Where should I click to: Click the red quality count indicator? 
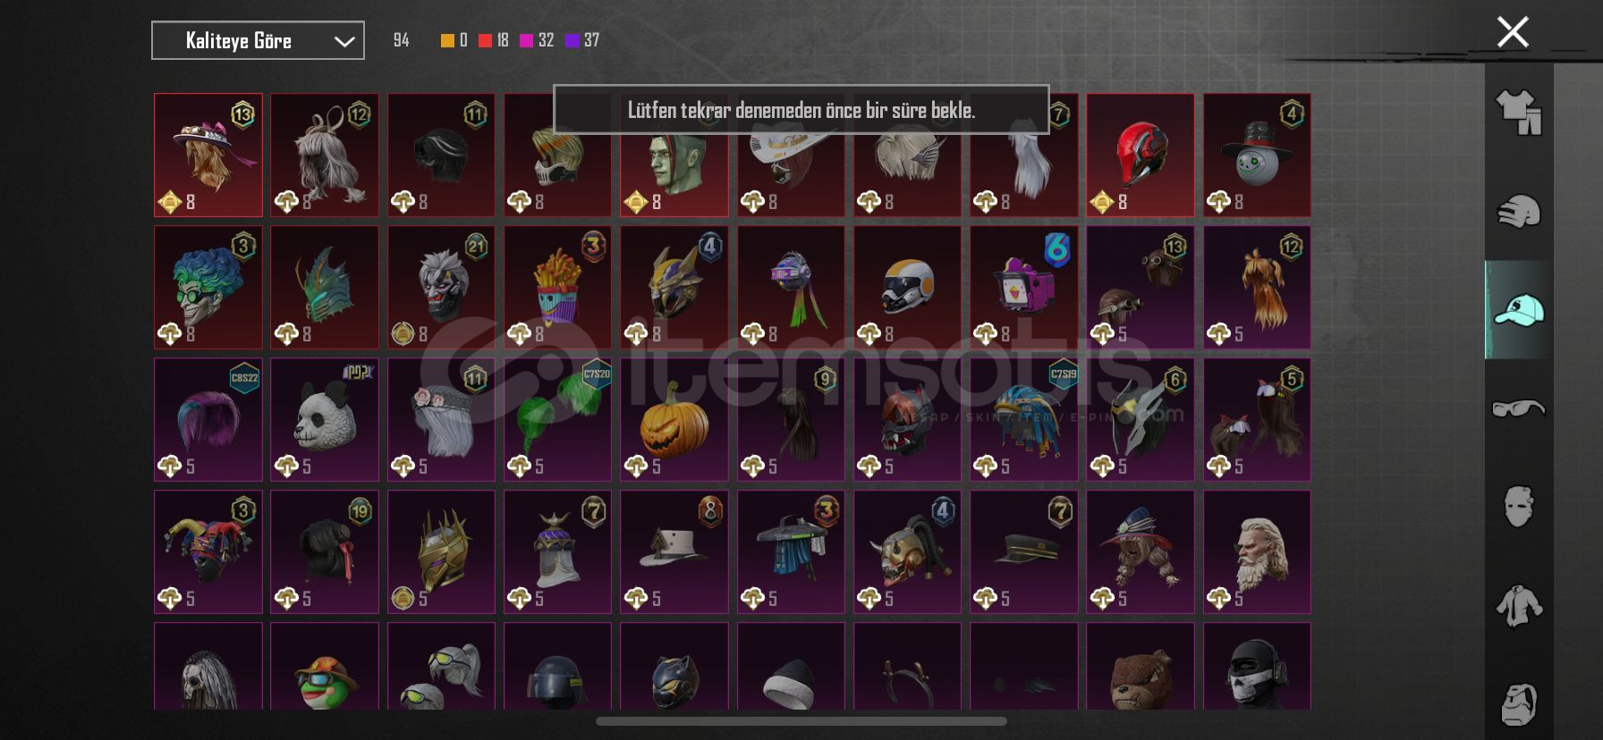[494, 40]
